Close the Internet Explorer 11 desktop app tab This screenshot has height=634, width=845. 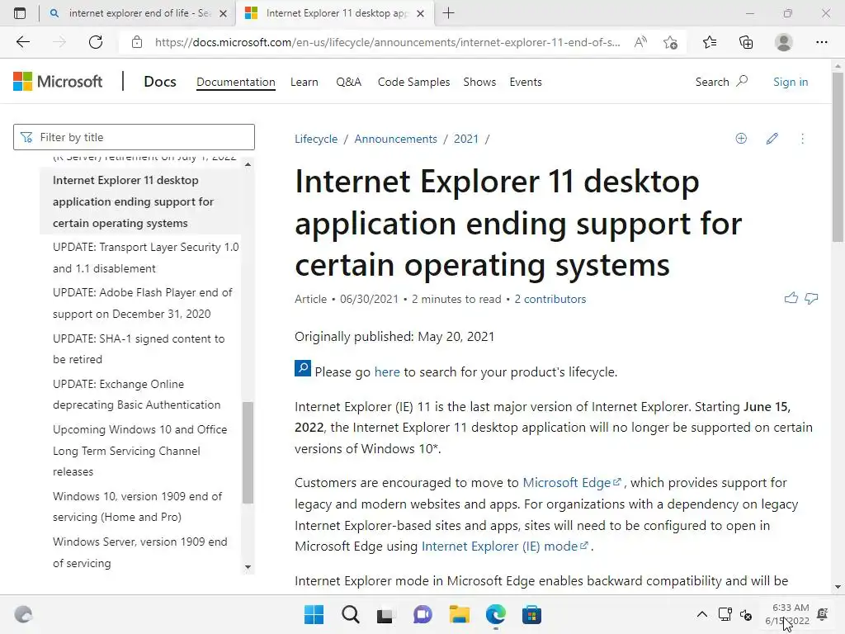point(421,13)
